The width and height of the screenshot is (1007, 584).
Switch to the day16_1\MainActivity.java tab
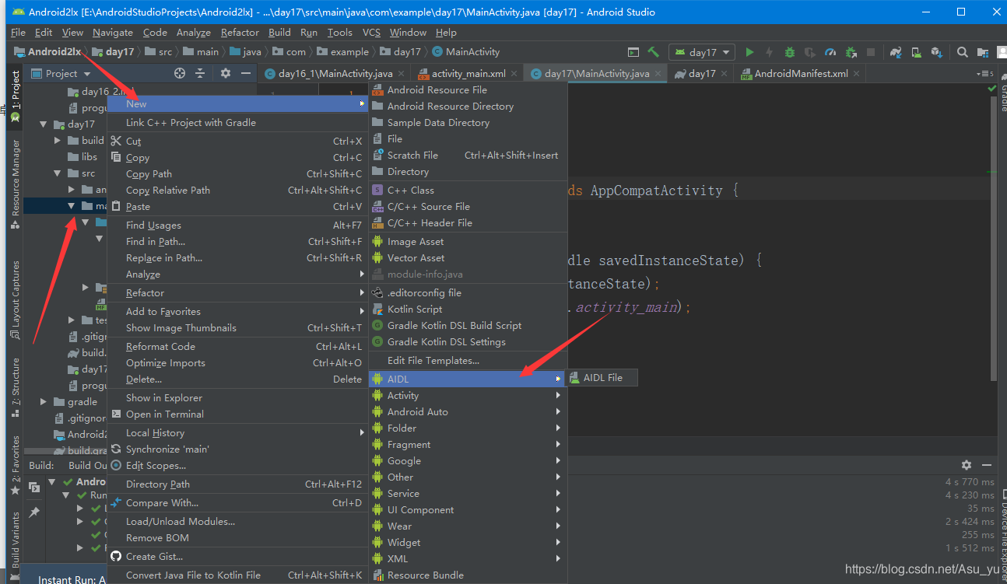(335, 74)
